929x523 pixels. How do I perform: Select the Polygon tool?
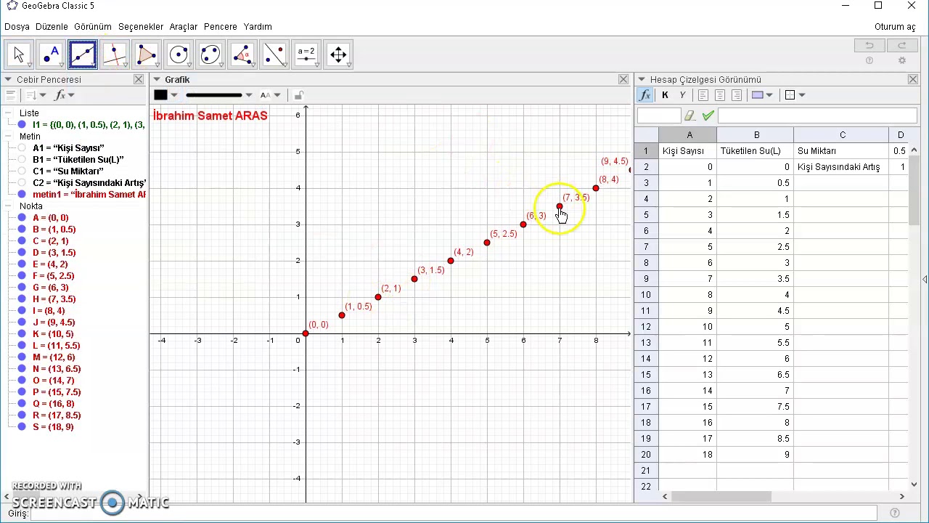(x=147, y=54)
